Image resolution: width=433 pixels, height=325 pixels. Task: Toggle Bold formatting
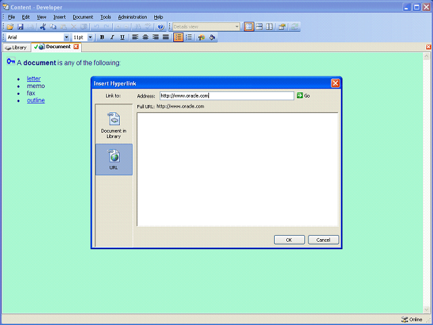click(102, 37)
